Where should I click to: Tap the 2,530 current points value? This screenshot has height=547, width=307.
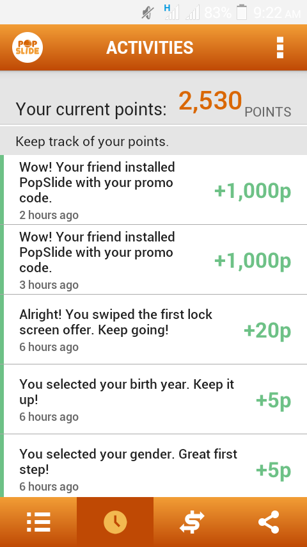pos(210,101)
